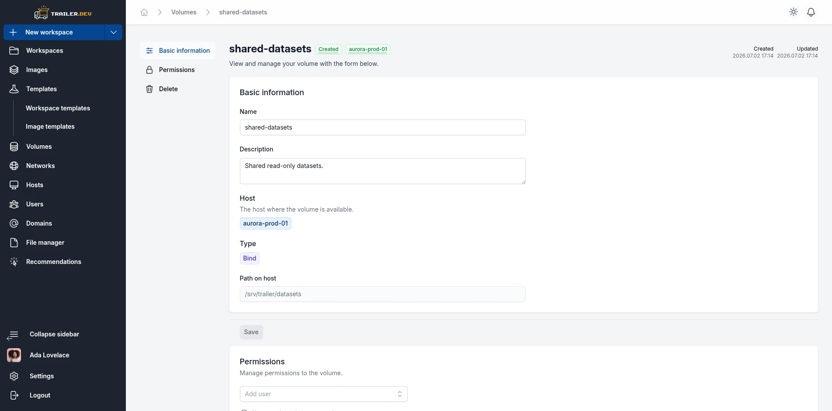Screen dimensions: 832x411
Task: Click the Permissions card heading
Action: [x=262, y=362]
